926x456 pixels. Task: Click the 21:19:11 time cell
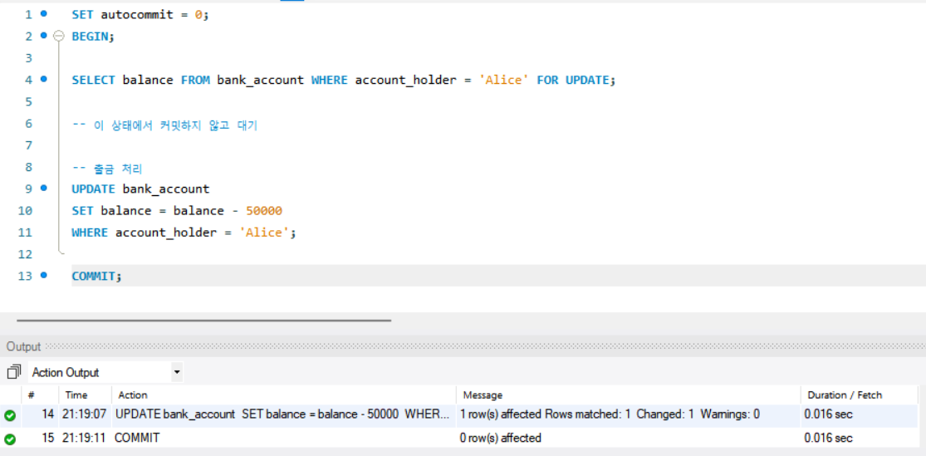tap(84, 439)
